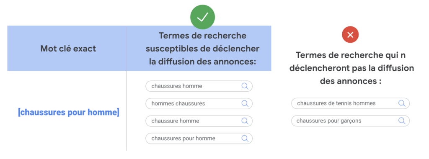Screen dimensions: 429x159
Task: Focus the 'chaussures pour homme' search box
Action: tap(199, 138)
